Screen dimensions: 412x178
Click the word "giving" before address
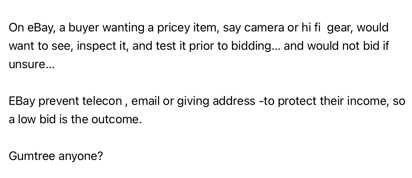[193, 102]
